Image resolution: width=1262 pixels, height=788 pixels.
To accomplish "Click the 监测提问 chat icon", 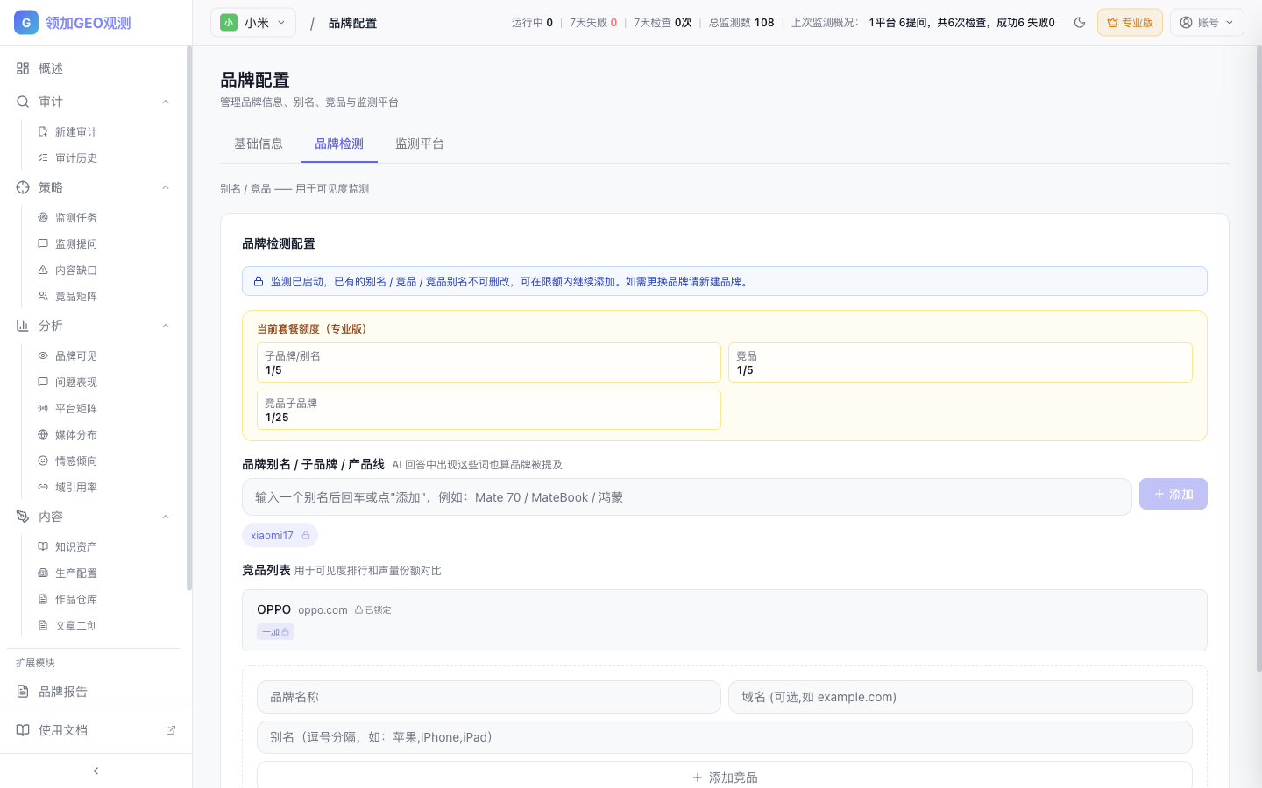I will point(43,243).
